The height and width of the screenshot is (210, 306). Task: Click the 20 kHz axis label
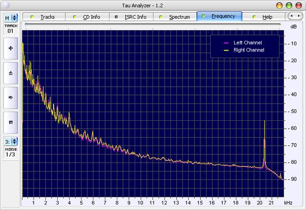(260, 203)
